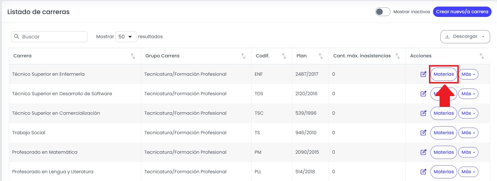497x181 pixels.
Task: Sort by Cant. máx. inasistencias column
Action: pyautogui.click(x=398, y=56)
